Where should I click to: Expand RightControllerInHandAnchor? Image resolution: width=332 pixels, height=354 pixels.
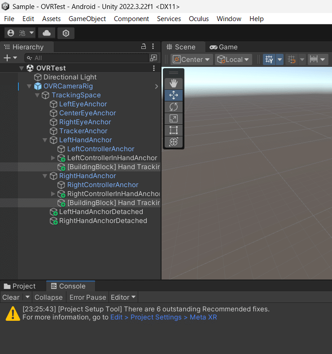pyautogui.click(x=53, y=194)
